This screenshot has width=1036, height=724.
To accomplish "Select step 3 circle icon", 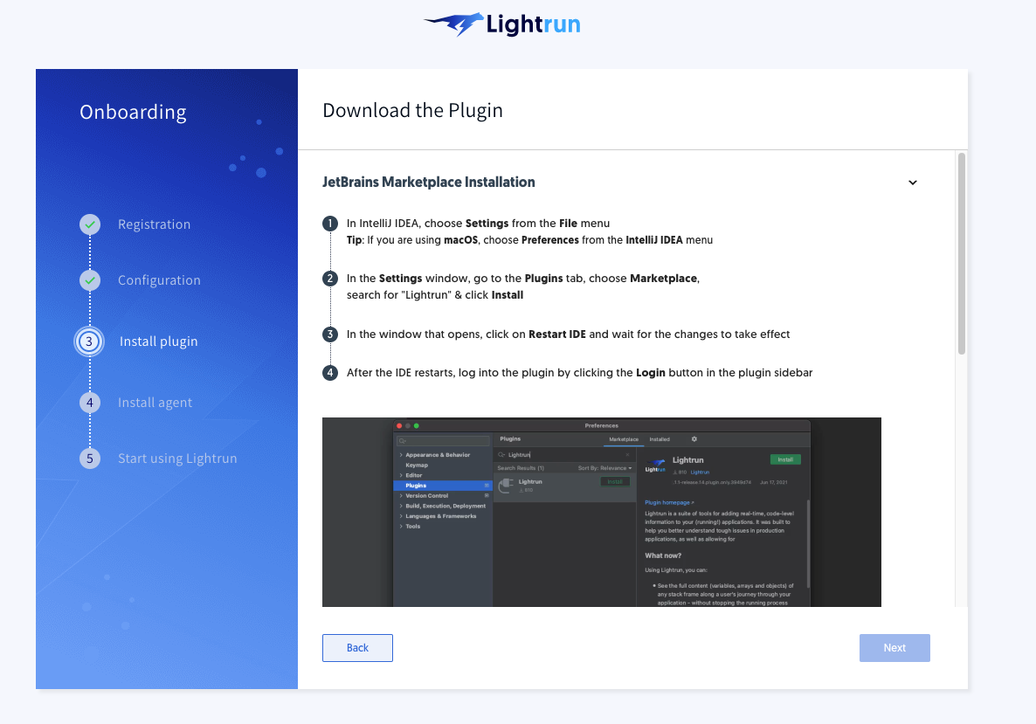I will click(89, 341).
